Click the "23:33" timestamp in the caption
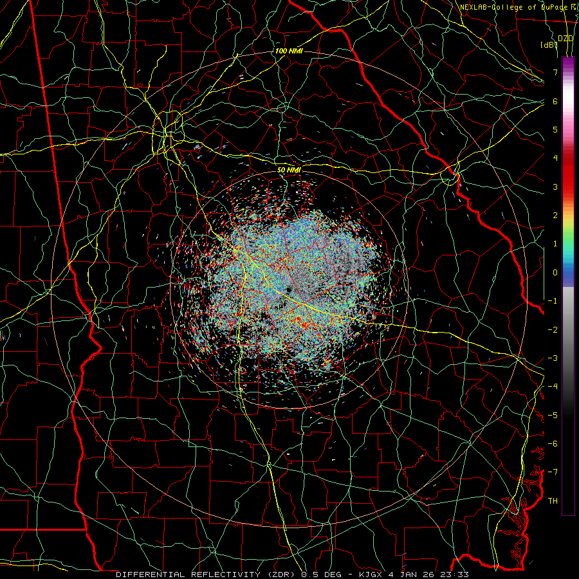Viewport: 579px width, 579px height. pyautogui.click(x=454, y=574)
